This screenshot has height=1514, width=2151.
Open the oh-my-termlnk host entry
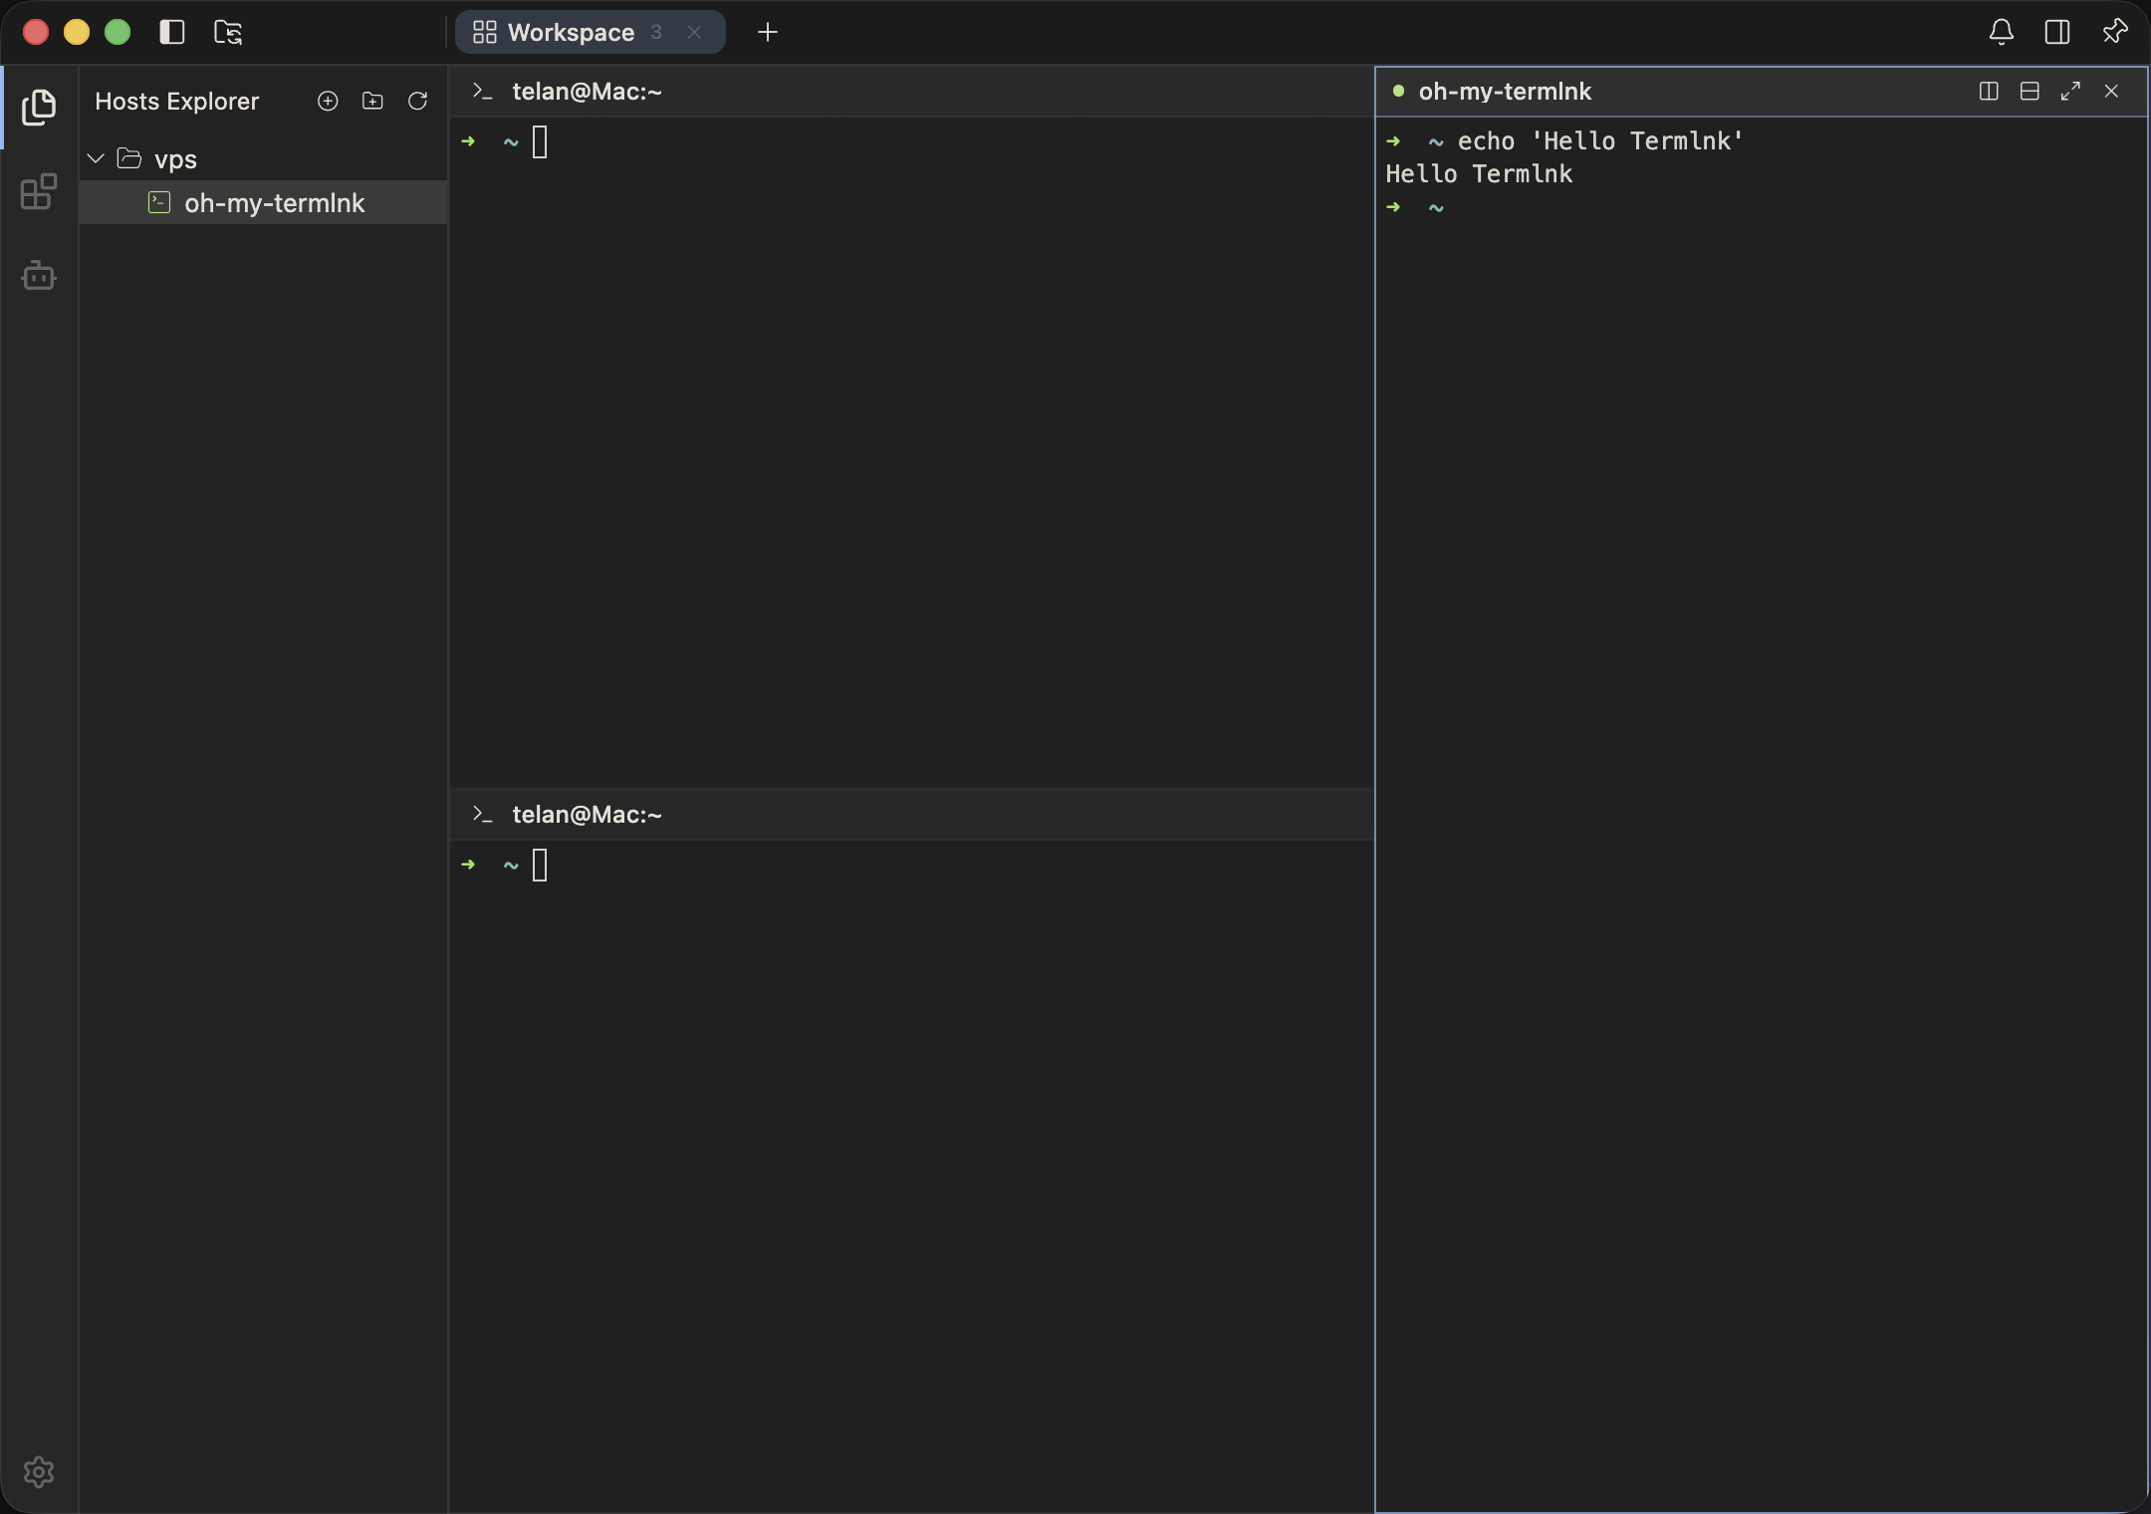263,202
